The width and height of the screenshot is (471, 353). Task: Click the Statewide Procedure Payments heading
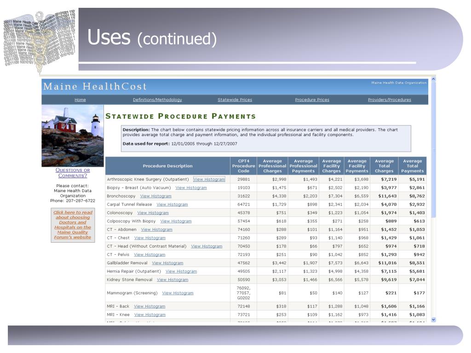[x=180, y=116]
